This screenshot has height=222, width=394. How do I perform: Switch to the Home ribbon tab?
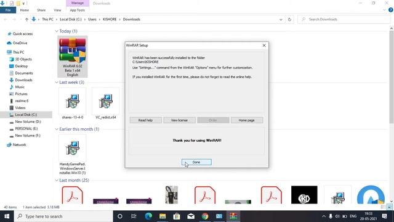point(25,10)
